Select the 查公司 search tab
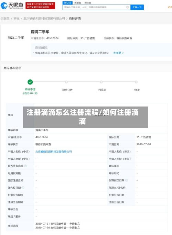172x235 pixels. (x=67, y=3)
